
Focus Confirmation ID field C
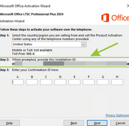(46, 82)
